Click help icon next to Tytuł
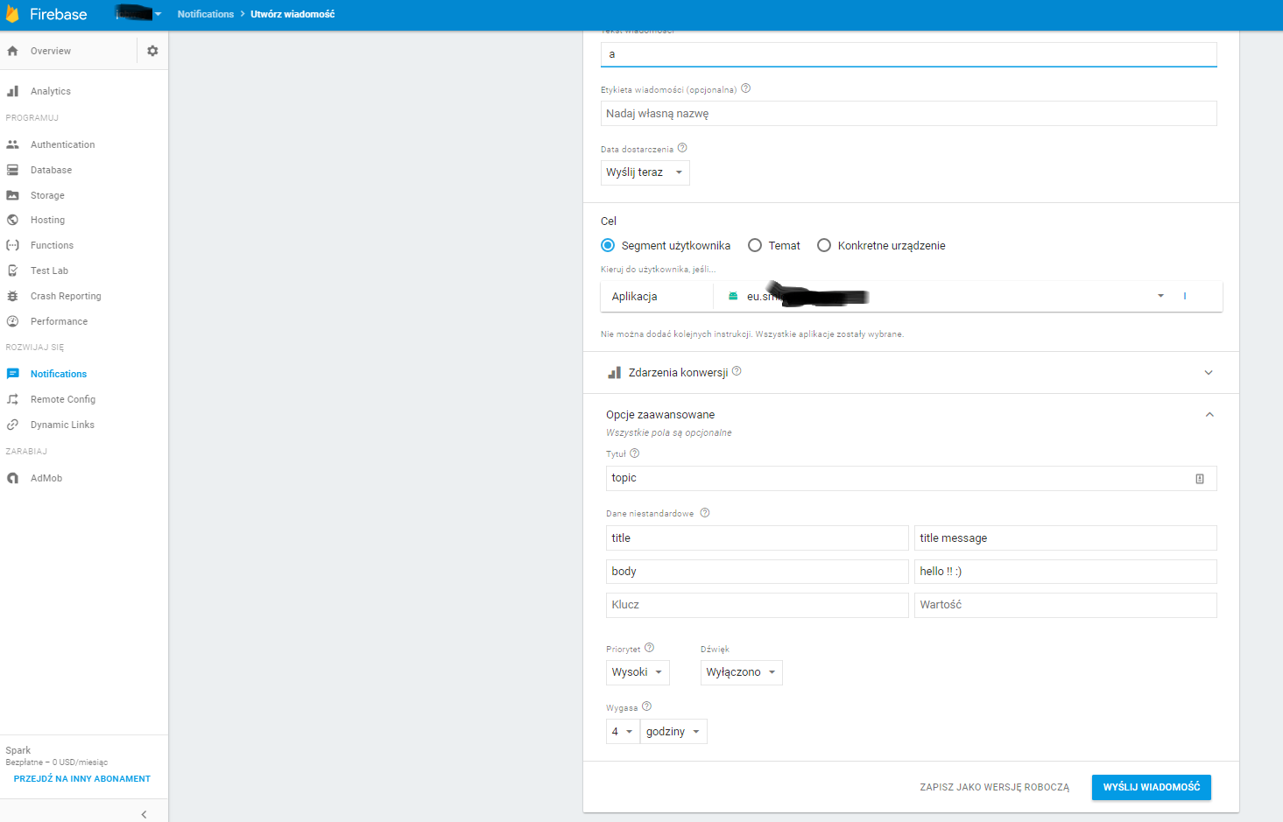Viewport: 1283px width, 822px height. 635,453
